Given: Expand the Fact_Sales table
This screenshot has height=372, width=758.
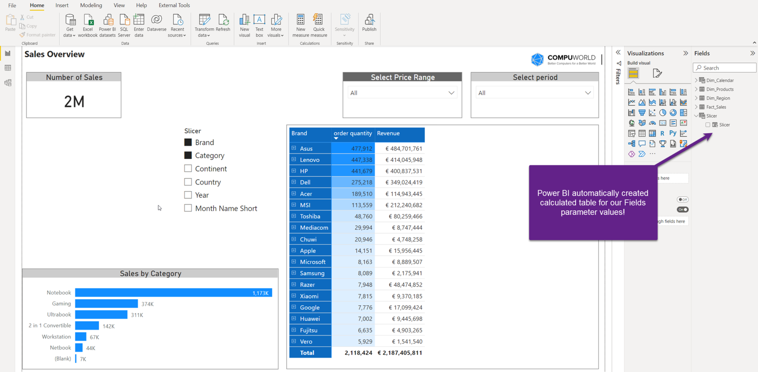Looking at the screenshot, I should 696,107.
